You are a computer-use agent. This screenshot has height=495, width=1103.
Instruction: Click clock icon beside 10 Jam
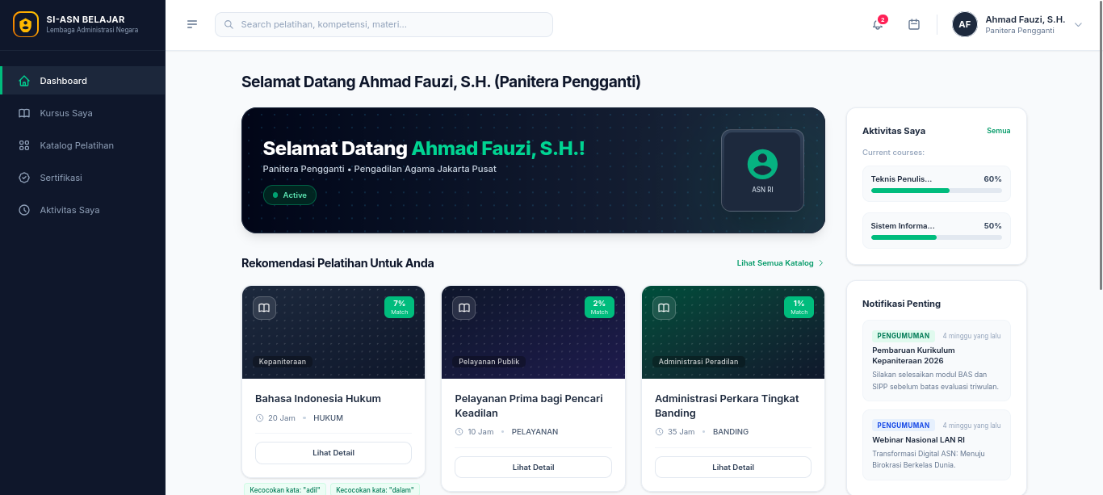tap(459, 432)
